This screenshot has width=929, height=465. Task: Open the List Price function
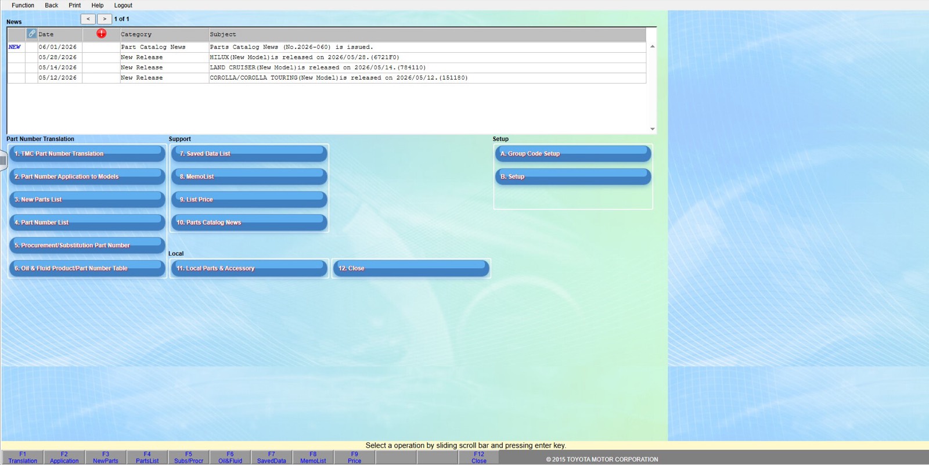tap(249, 200)
